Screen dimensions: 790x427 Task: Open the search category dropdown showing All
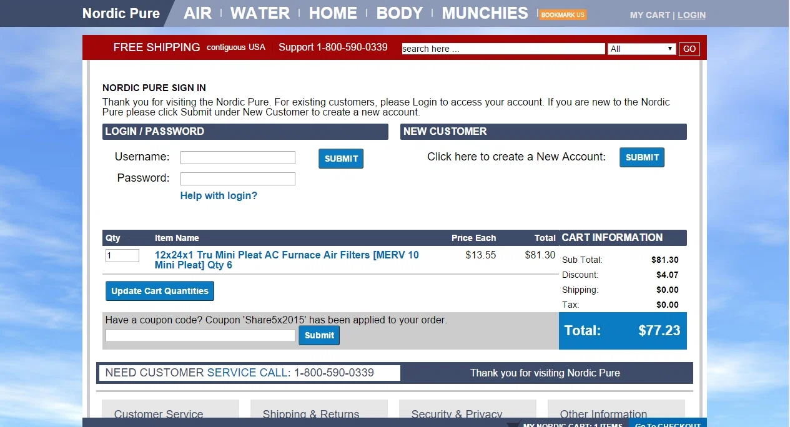(x=641, y=49)
